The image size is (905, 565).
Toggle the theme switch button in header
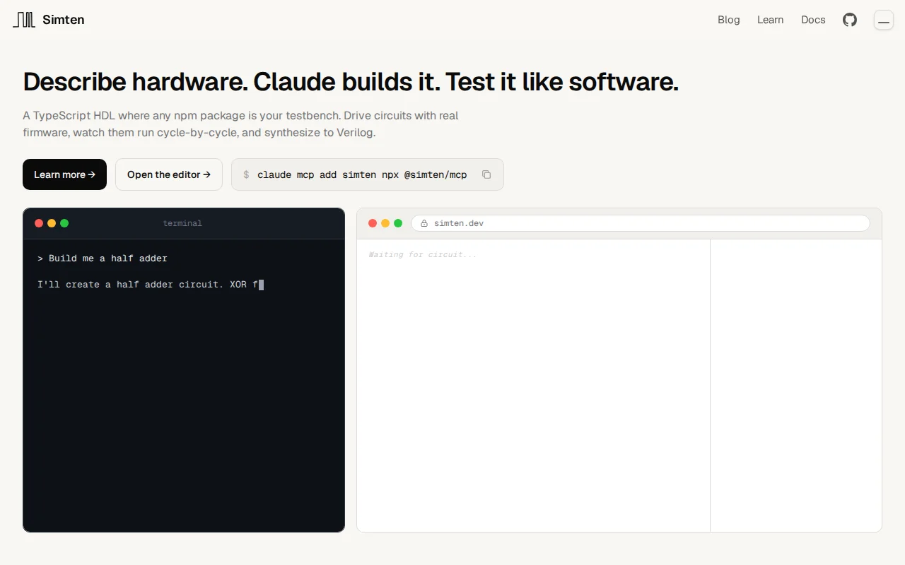click(x=884, y=20)
